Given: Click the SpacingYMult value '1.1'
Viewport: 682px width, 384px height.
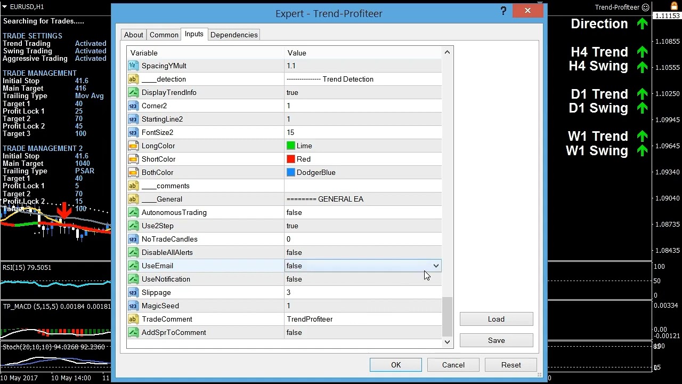Looking at the screenshot, I should (291, 66).
